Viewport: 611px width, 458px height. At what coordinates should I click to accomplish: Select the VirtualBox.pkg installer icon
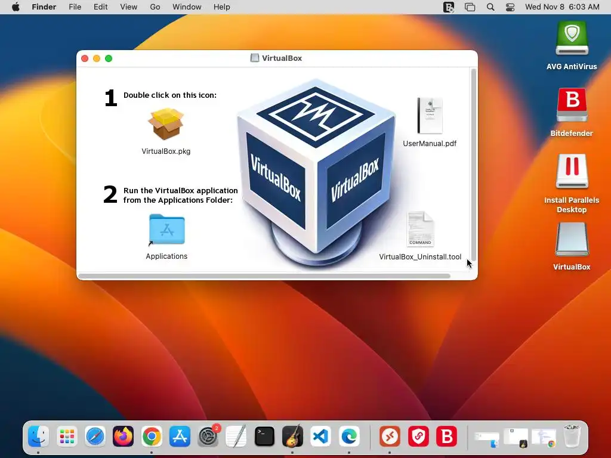coord(166,124)
